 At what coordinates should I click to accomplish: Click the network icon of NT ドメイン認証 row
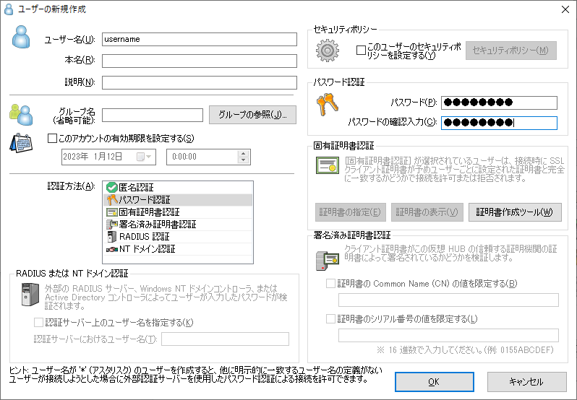pos(111,249)
